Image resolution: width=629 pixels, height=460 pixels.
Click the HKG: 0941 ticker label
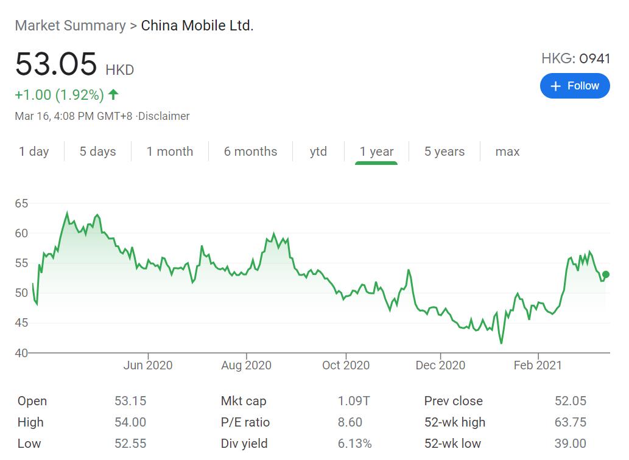click(575, 58)
